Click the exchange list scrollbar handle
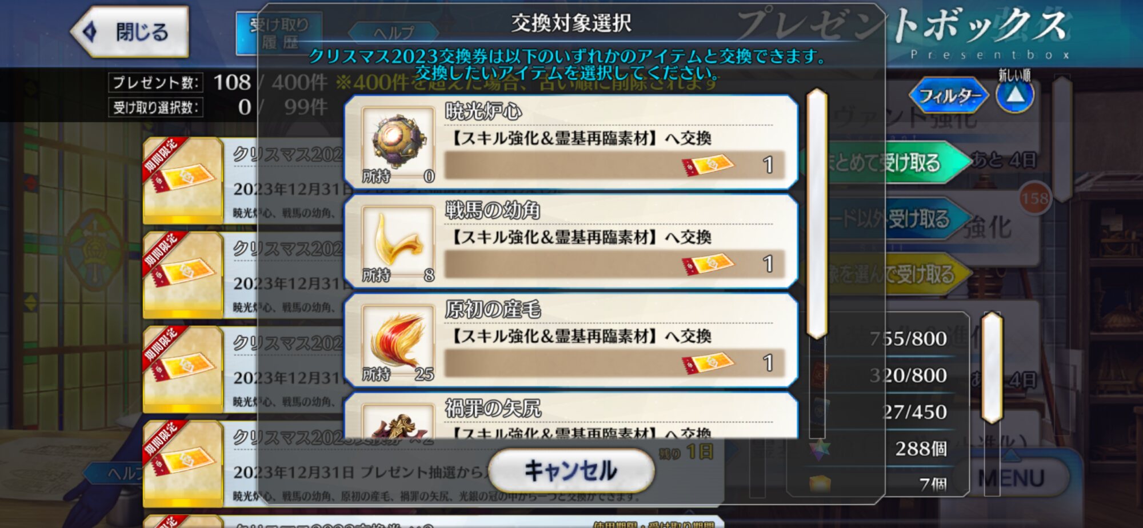 [x=817, y=214]
